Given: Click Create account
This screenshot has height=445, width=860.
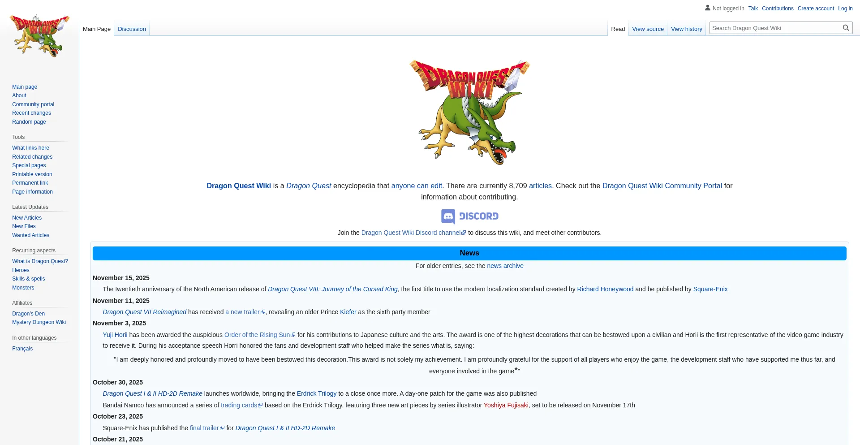Looking at the screenshot, I should point(816,8).
